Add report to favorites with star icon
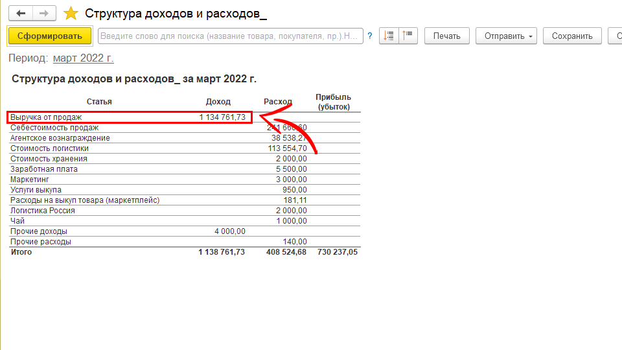622x350 pixels. [x=71, y=14]
